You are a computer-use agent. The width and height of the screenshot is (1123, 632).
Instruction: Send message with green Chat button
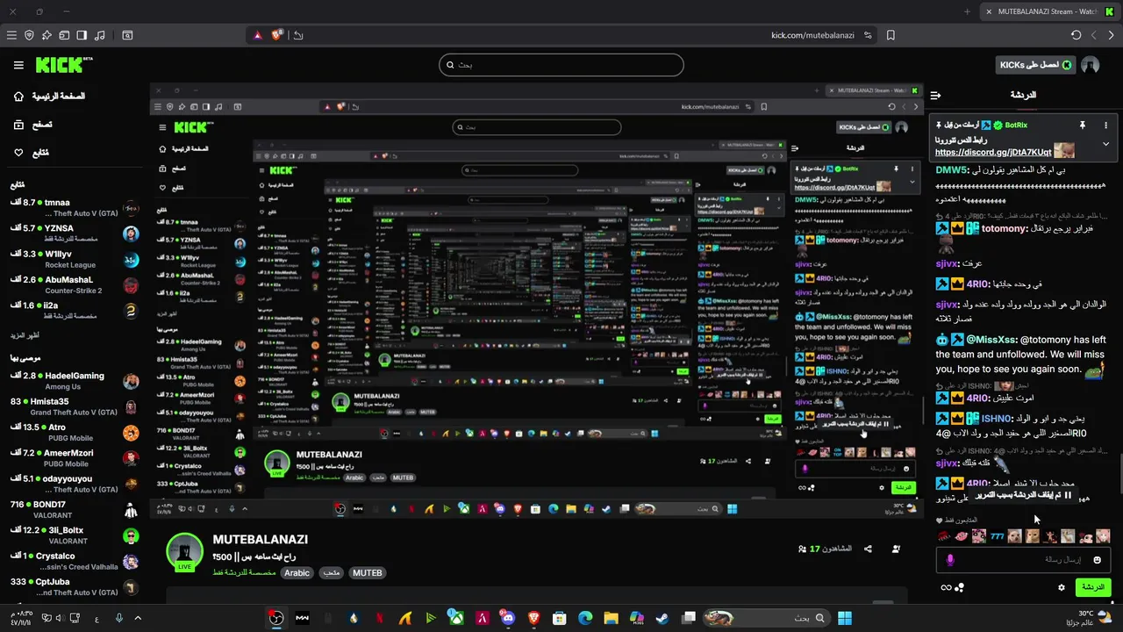pos(1093,587)
